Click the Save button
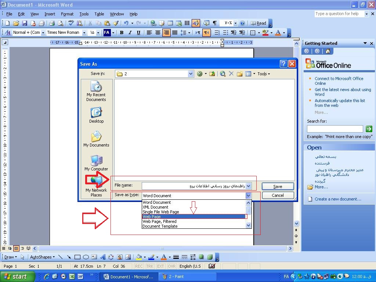Screen dimensions: 376x282 tap(278, 186)
